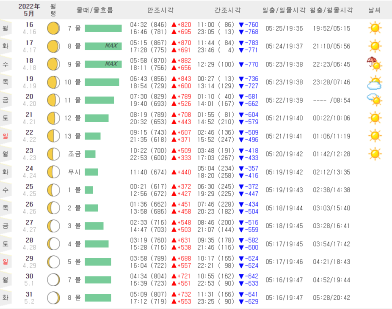This screenshot has height=309, width=392.
Task: Click the 월출/월몰시각 column header
Action: [331, 10]
